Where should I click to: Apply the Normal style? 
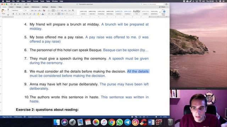coord(83,12)
